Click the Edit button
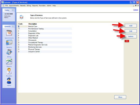 [131, 31]
